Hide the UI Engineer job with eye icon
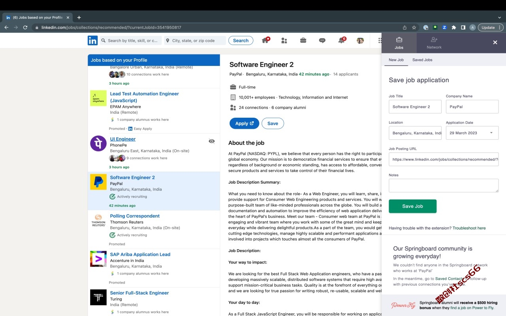Image resolution: width=506 pixels, height=316 pixels. [212, 141]
